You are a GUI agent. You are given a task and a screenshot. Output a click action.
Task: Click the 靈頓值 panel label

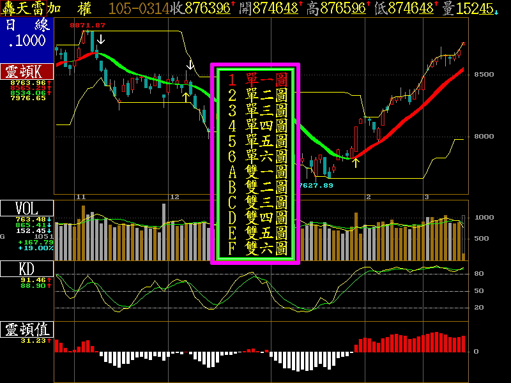click(x=26, y=329)
